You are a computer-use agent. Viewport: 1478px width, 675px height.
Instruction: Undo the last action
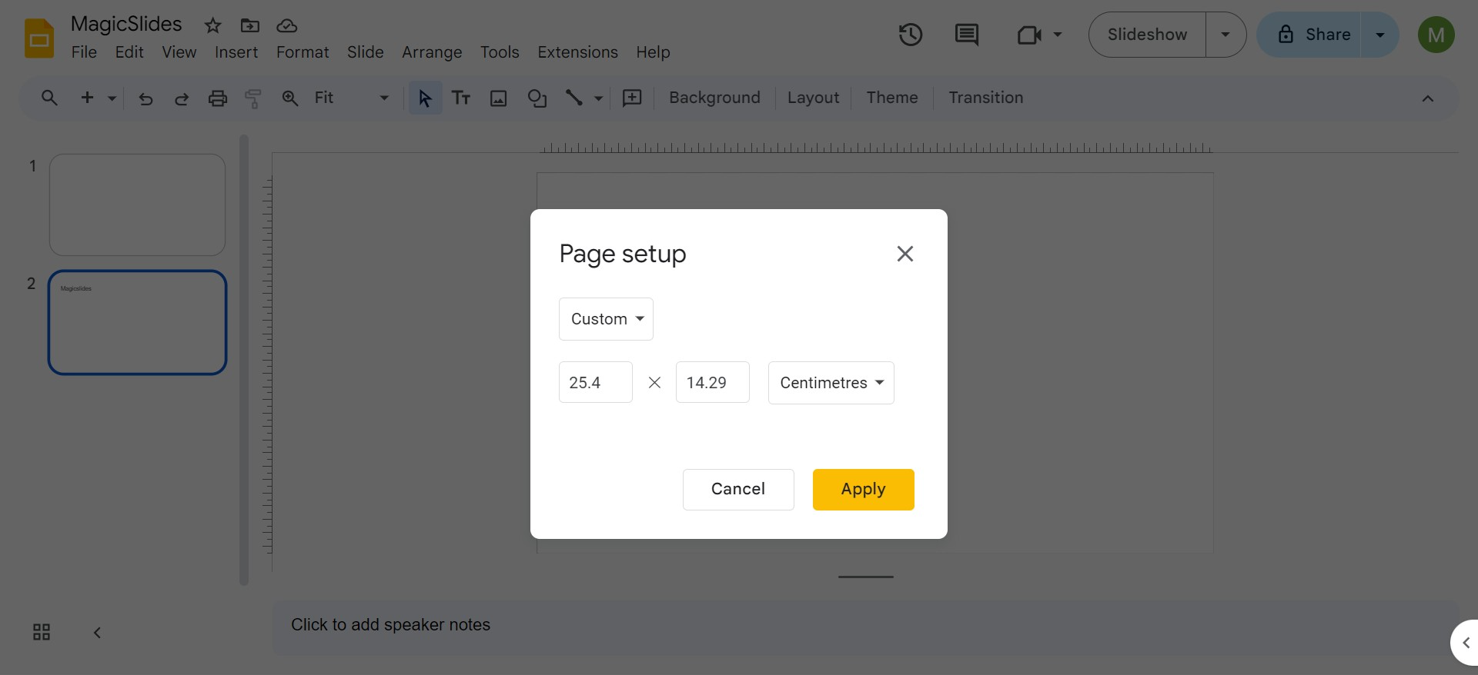click(x=145, y=98)
